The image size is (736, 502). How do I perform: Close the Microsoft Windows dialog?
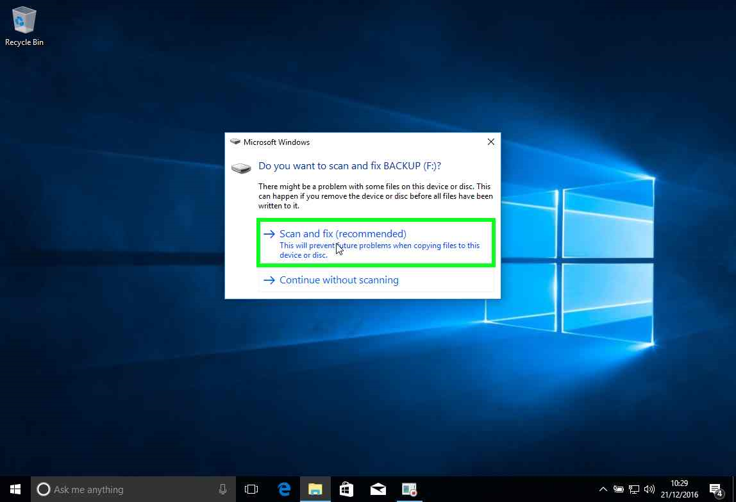tap(490, 142)
